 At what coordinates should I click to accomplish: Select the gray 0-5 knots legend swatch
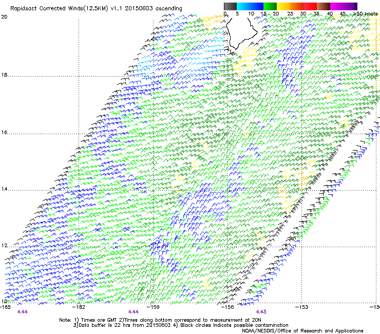[x=230, y=6]
